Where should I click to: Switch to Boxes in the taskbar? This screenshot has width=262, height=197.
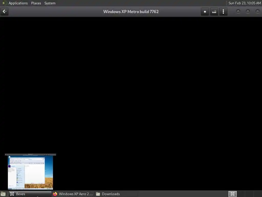coord(30,194)
